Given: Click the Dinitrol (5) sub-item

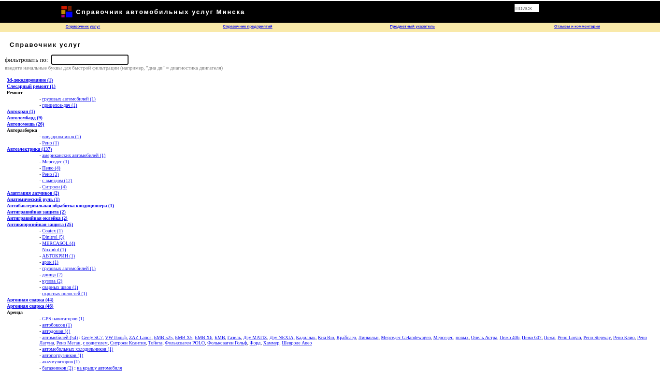Looking at the screenshot, I should click(53, 237).
